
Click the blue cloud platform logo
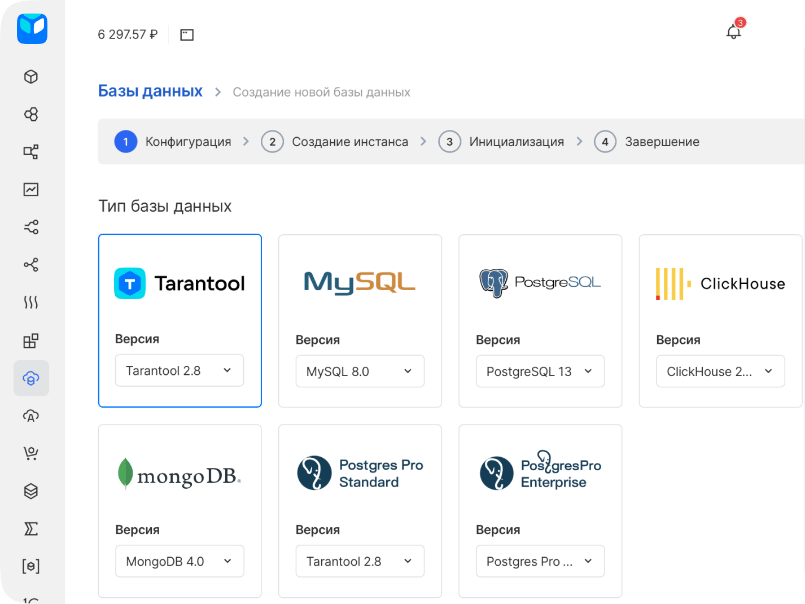point(32,29)
